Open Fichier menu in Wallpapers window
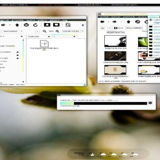160x160 pixels. (x=104, y=17)
